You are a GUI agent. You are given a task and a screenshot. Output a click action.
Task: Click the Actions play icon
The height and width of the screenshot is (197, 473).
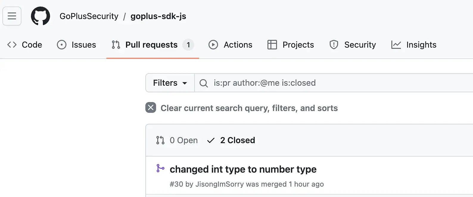coord(213,45)
